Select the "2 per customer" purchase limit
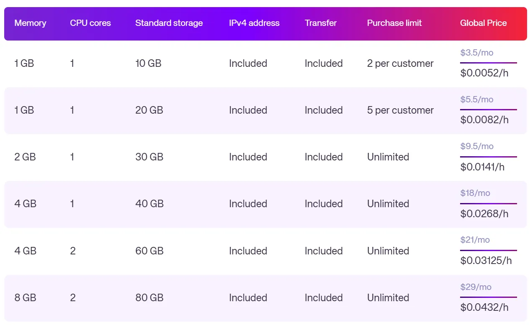 point(400,63)
